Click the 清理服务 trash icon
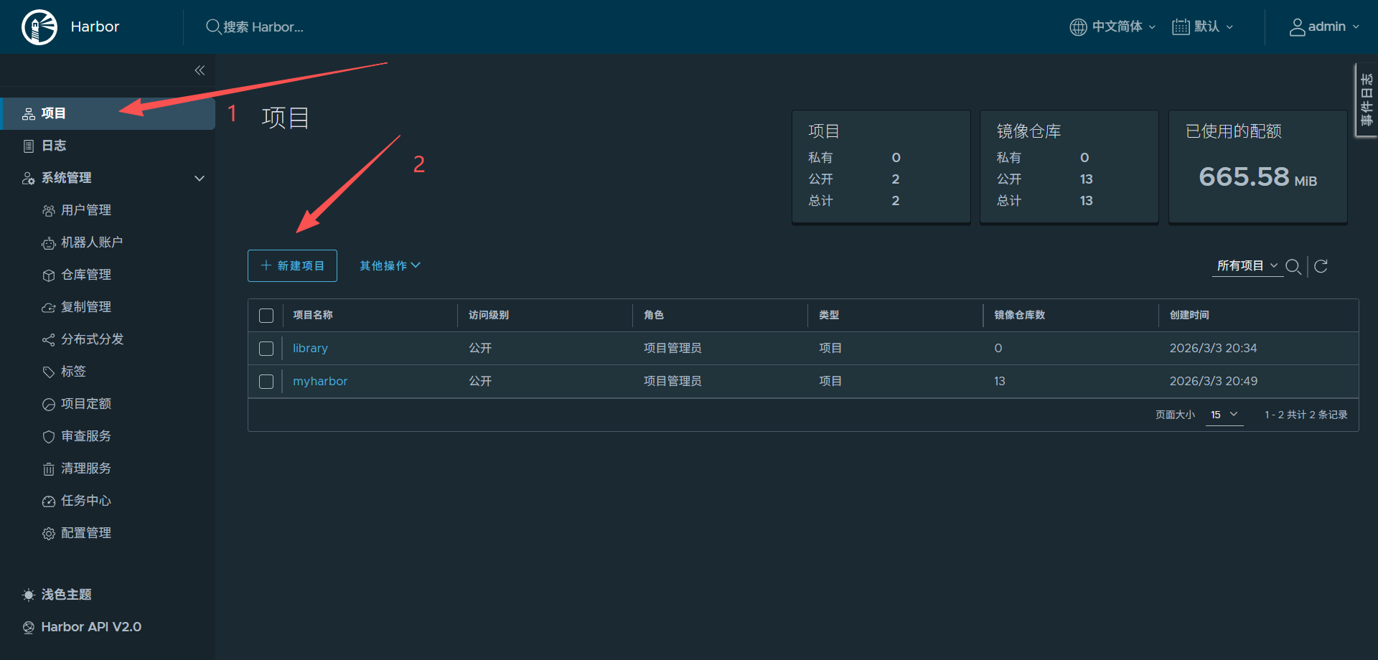This screenshot has width=1378, height=660. click(48, 469)
